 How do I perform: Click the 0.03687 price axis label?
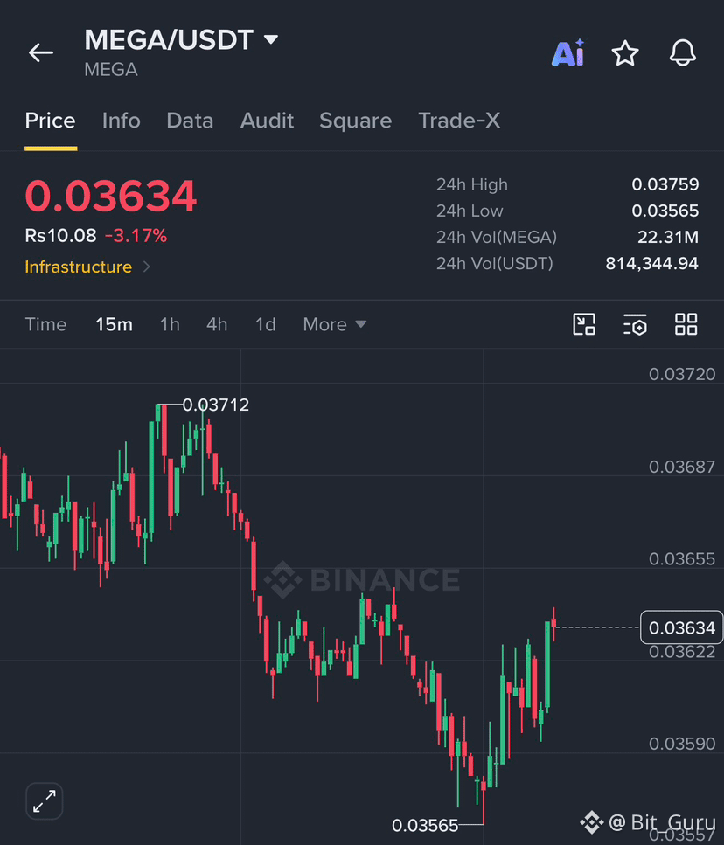click(682, 467)
